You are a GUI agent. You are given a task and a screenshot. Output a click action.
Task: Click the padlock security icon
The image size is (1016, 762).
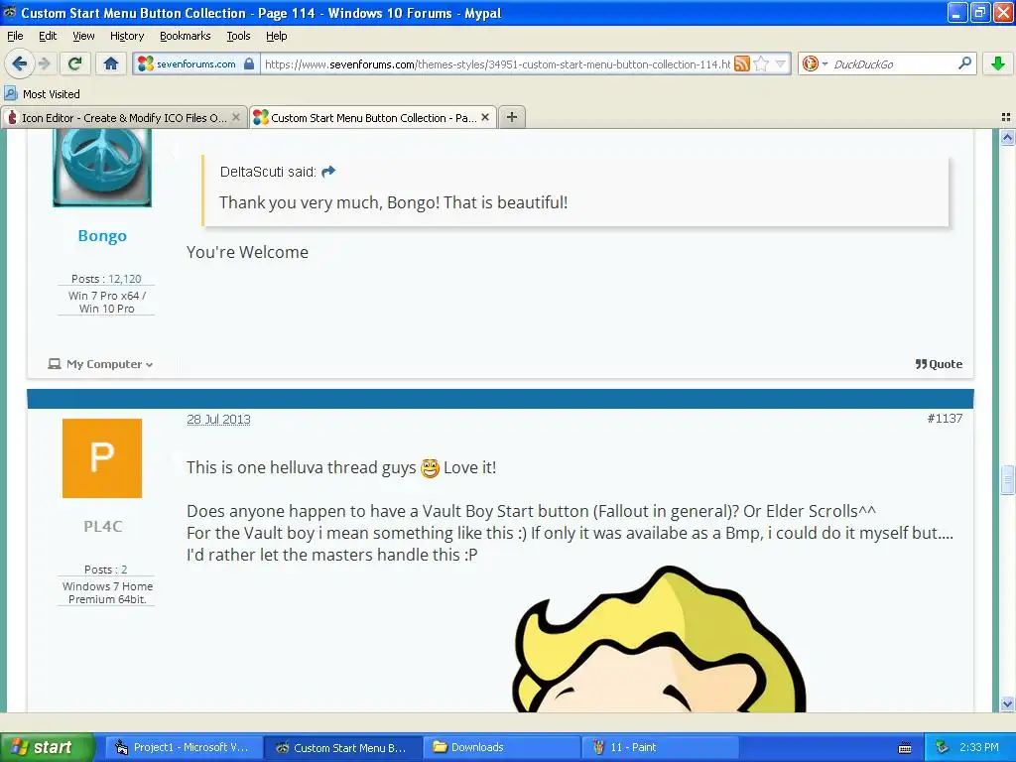[249, 63]
